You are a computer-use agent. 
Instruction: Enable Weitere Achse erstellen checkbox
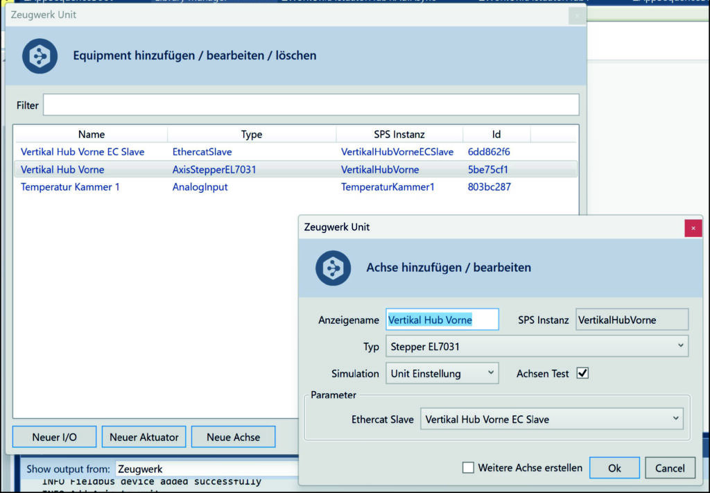coord(468,467)
